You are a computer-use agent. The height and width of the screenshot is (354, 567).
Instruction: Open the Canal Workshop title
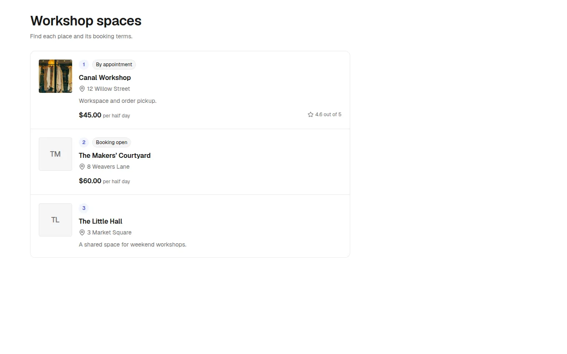(105, 77)
